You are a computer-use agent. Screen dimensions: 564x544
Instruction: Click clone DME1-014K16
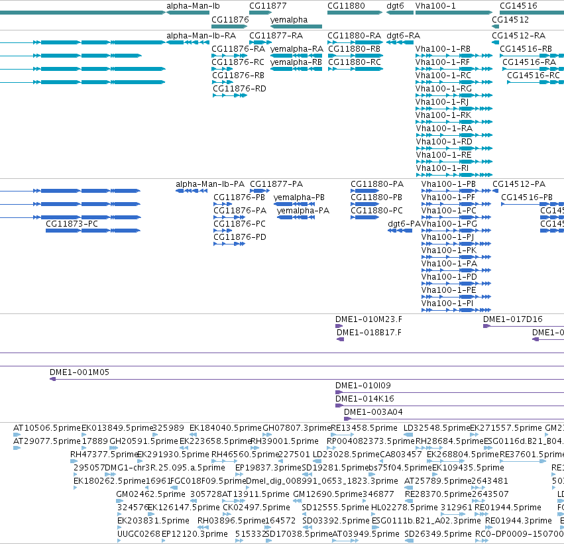pyautogui.click(x=365, y=399)
